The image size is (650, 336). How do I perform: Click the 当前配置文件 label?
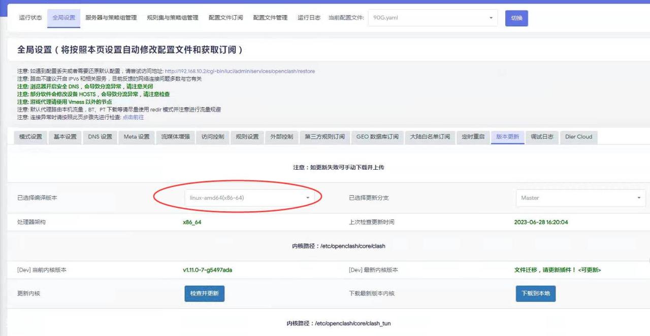346,18
